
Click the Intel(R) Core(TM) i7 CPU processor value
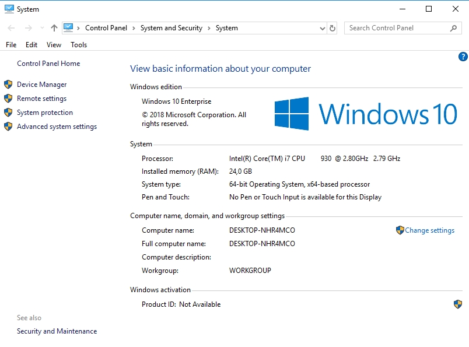pyautogui.click(x=314, y=159)
